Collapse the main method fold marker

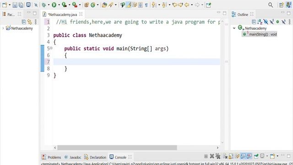[51, 48]
